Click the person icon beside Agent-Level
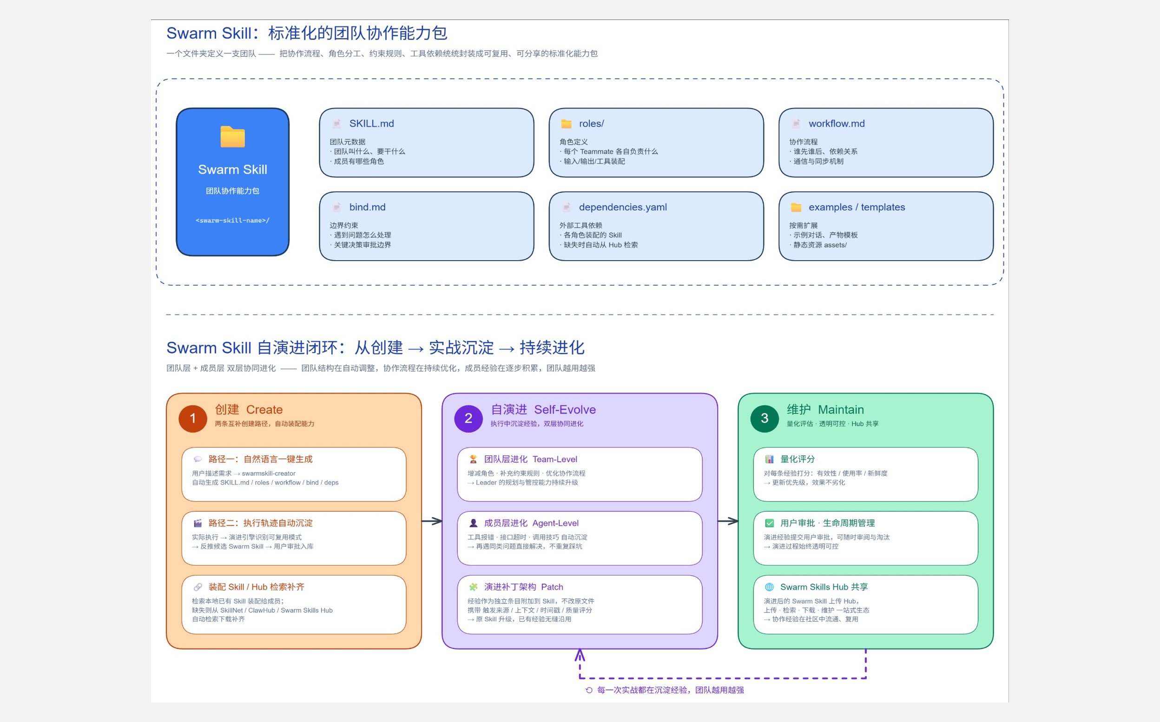This screenshot has height=722, width=1160. click(473, 523)
